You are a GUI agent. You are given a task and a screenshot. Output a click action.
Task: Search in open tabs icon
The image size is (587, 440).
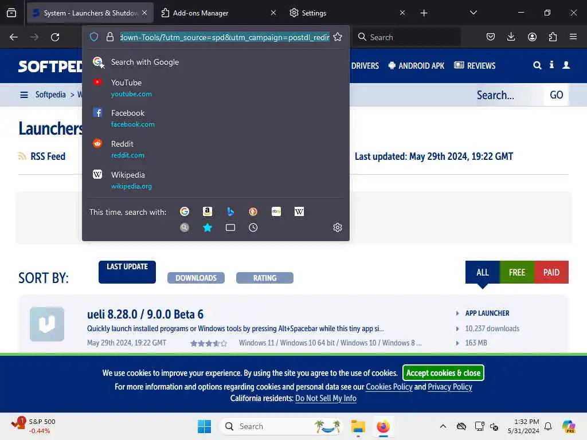tap(230, 227)
